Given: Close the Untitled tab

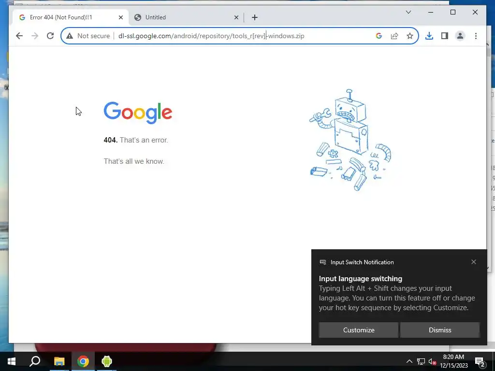Looking at the screenshot, I should (x=236, y=17).
